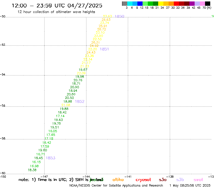
Task: Select the 25.91 wave height value
Action: coord(103,26)
